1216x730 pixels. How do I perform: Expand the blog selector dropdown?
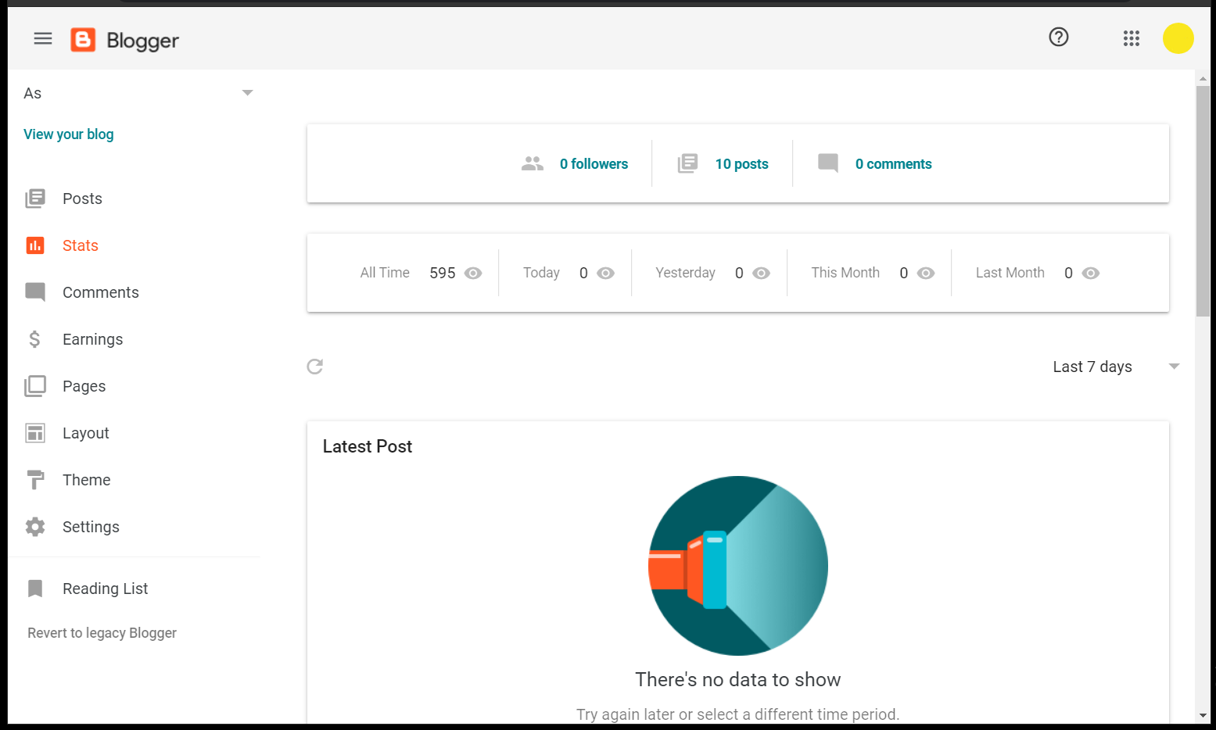coord(247,92)
